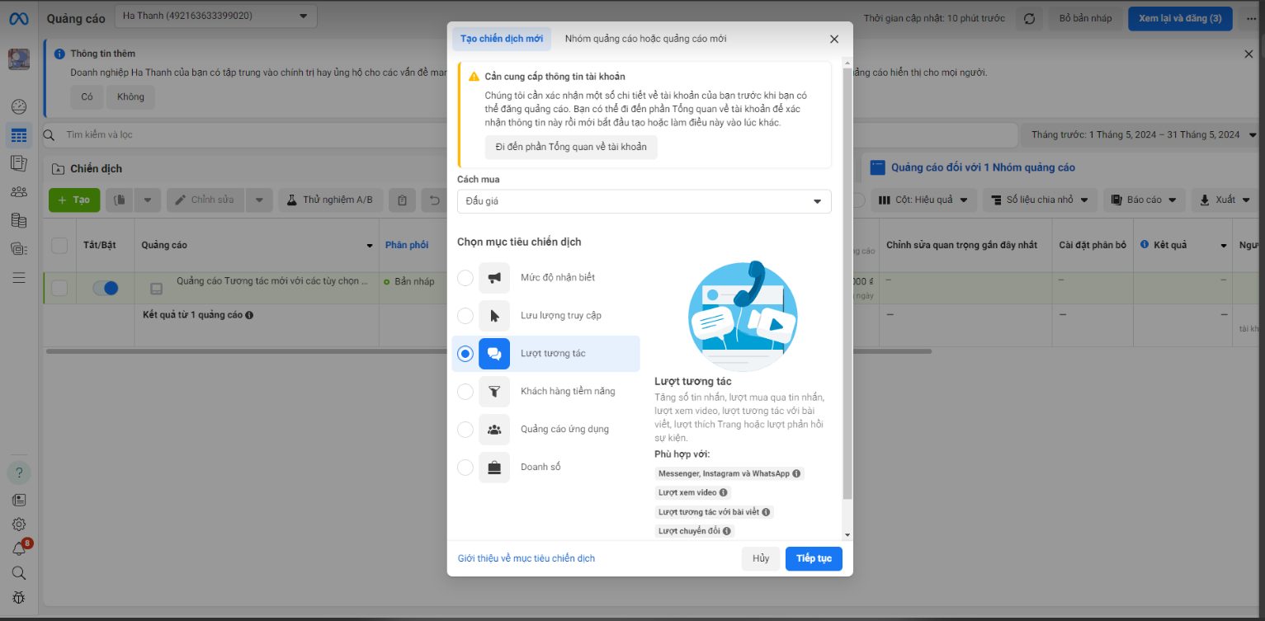Click the clipboard paste icon in toolbar
Viewport: 1265px width, 621px height.
[x=402, y=200]
